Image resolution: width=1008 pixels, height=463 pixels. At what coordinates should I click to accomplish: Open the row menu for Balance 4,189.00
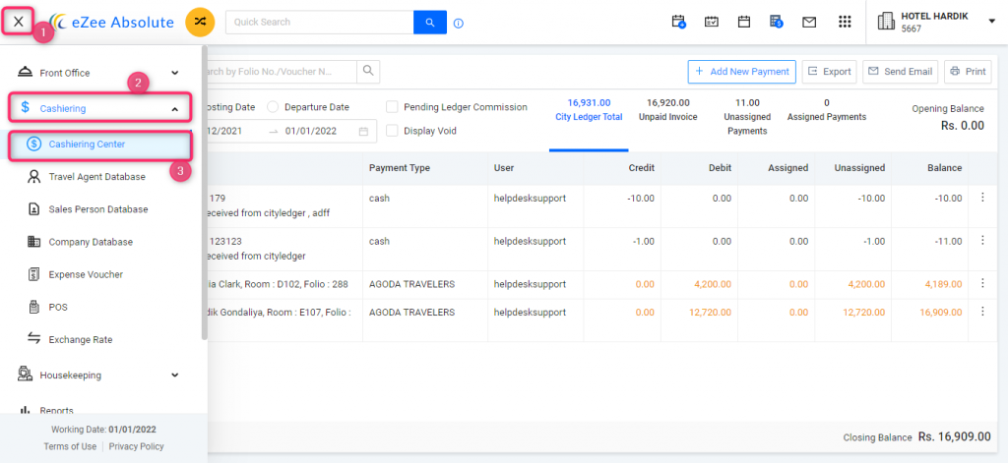coord(981,283)
